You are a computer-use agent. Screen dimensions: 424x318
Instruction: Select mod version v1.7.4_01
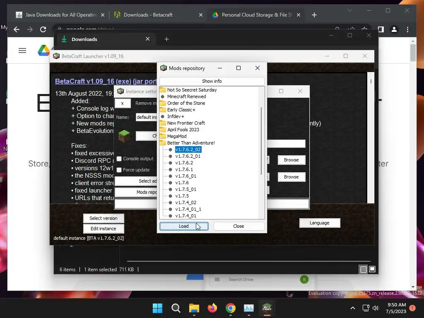point(186,216)
